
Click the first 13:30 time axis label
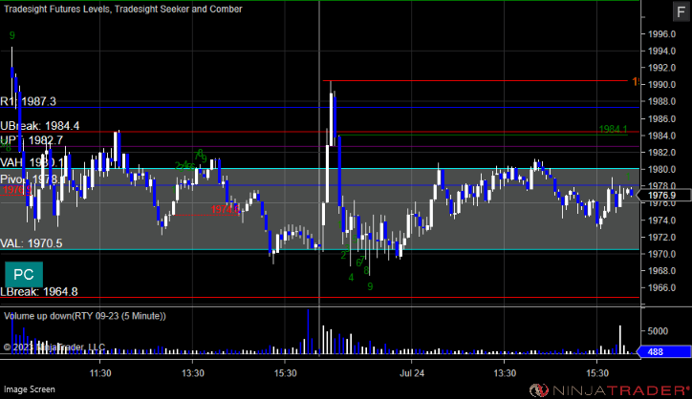[x=193, y=373]
